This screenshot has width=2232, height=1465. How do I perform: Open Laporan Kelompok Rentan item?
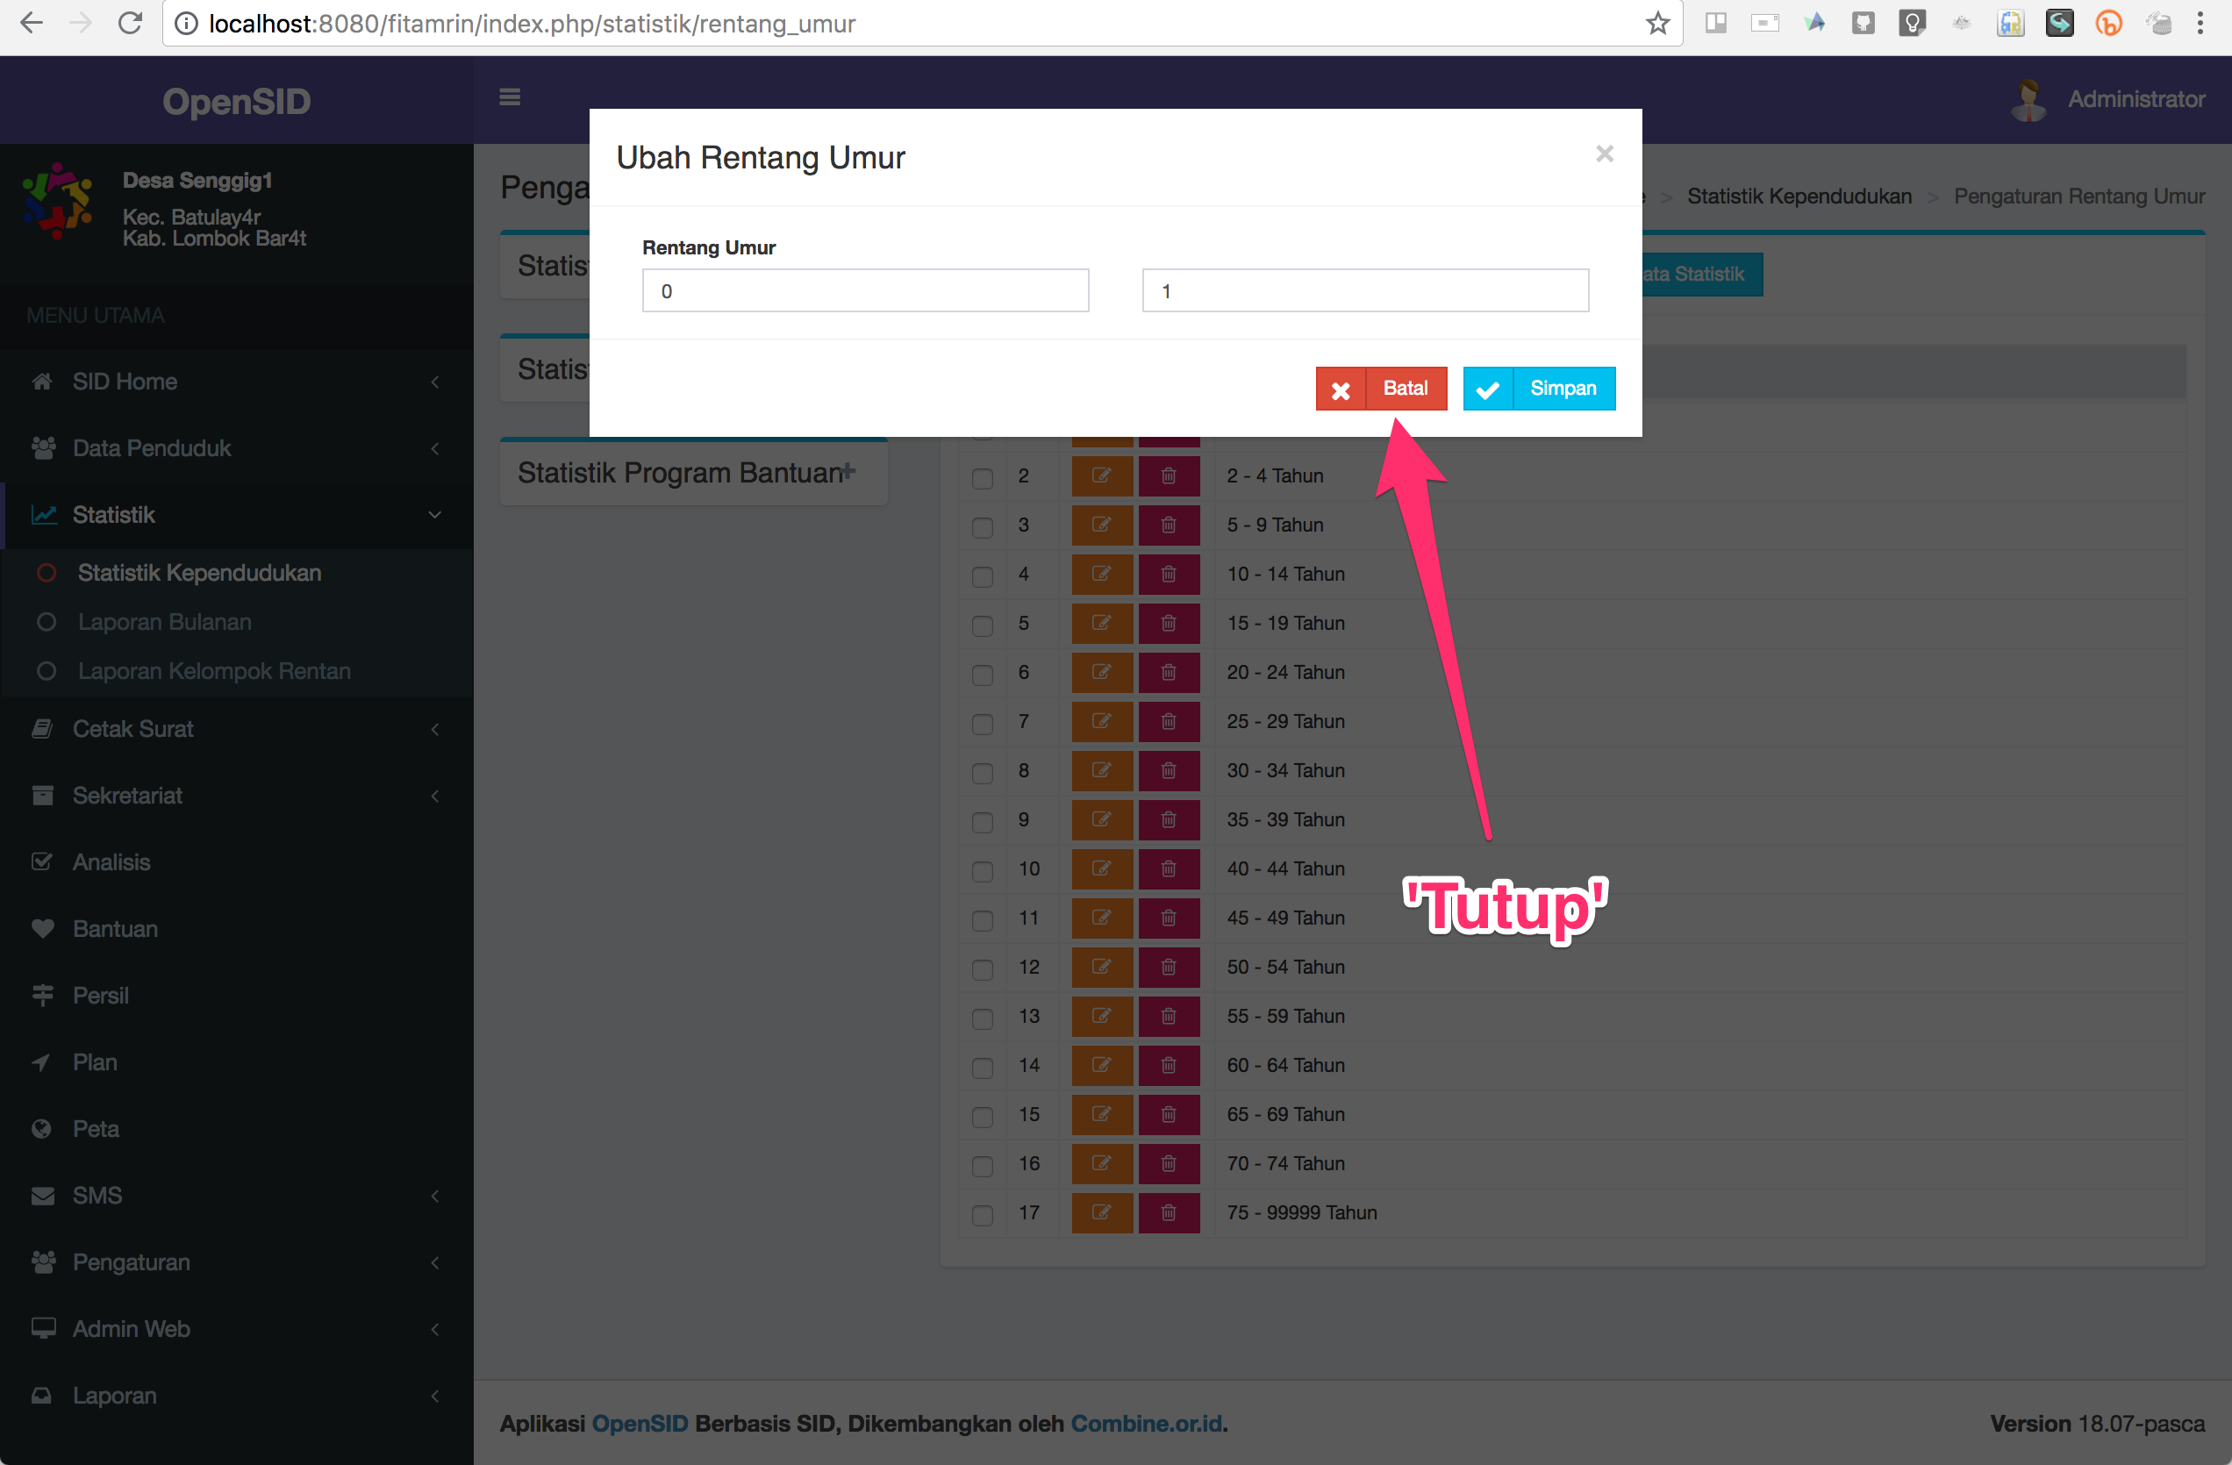click(x=214, y=670)
